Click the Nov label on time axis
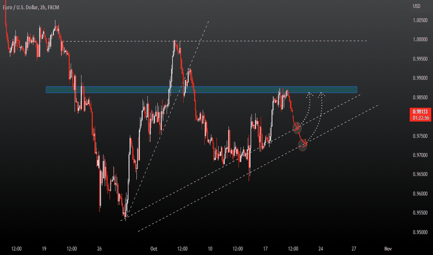The height and width of the screenshot is (255, 433). click(x=388, y=249)
